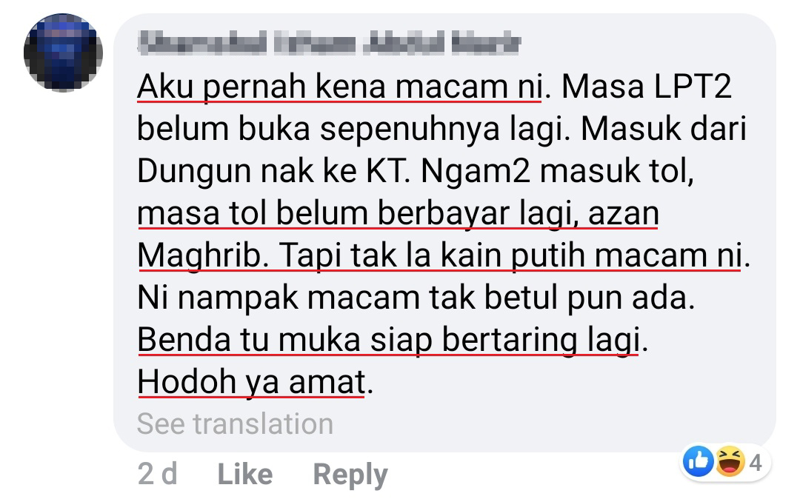
Task: Click the word 'Maghrib' in the comment
Action: (199, 255)
